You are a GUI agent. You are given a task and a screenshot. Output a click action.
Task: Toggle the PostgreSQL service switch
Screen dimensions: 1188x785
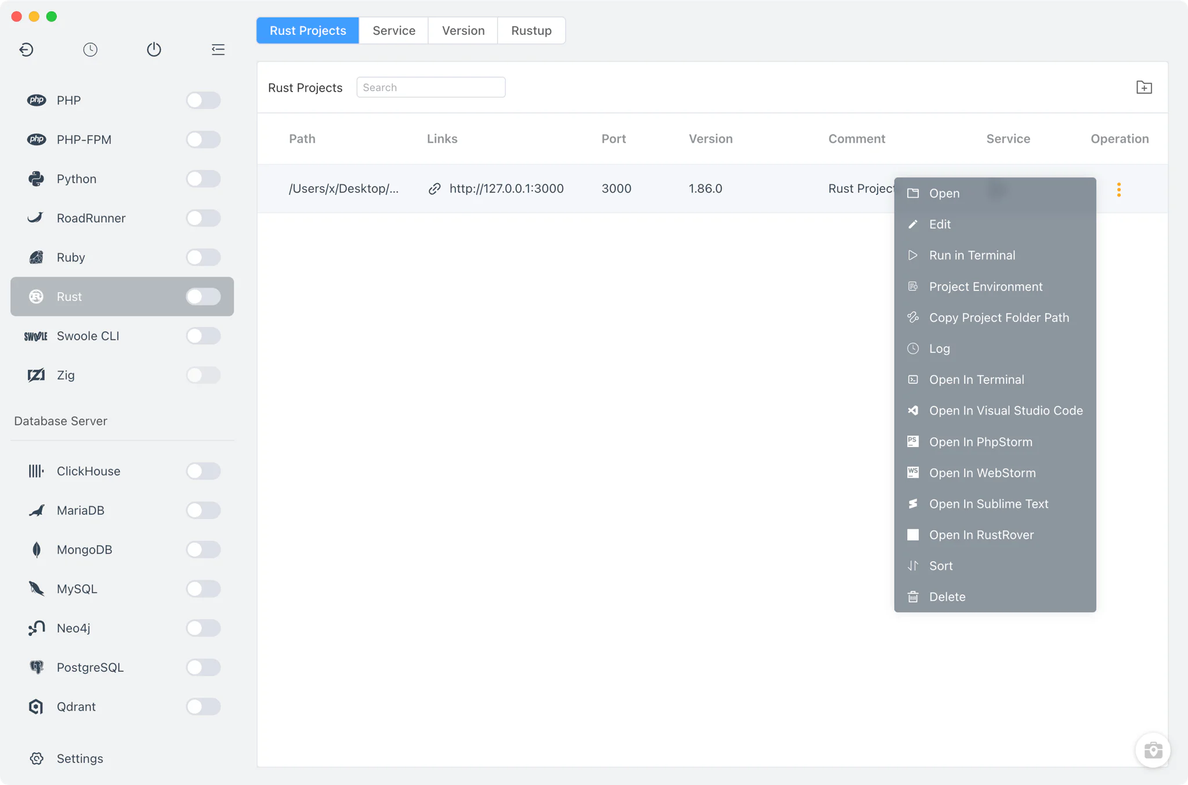point(203,667)
